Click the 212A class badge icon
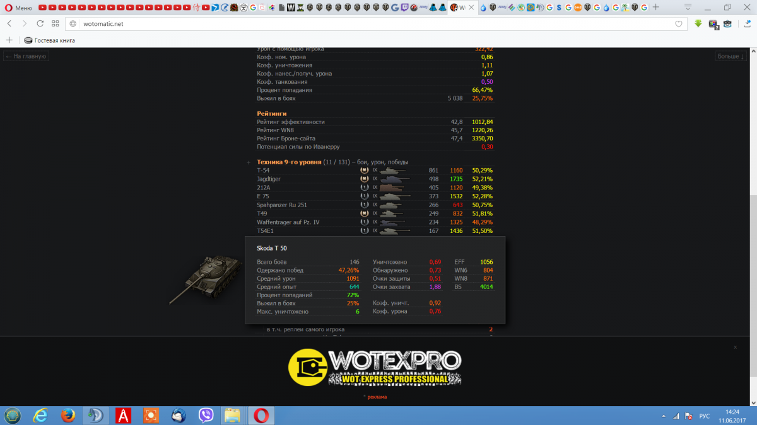Image resolution: width=757 pixels, height=425 pixels. [364, 188]
